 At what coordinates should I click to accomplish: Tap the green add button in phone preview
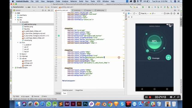[x=168, y=57]
